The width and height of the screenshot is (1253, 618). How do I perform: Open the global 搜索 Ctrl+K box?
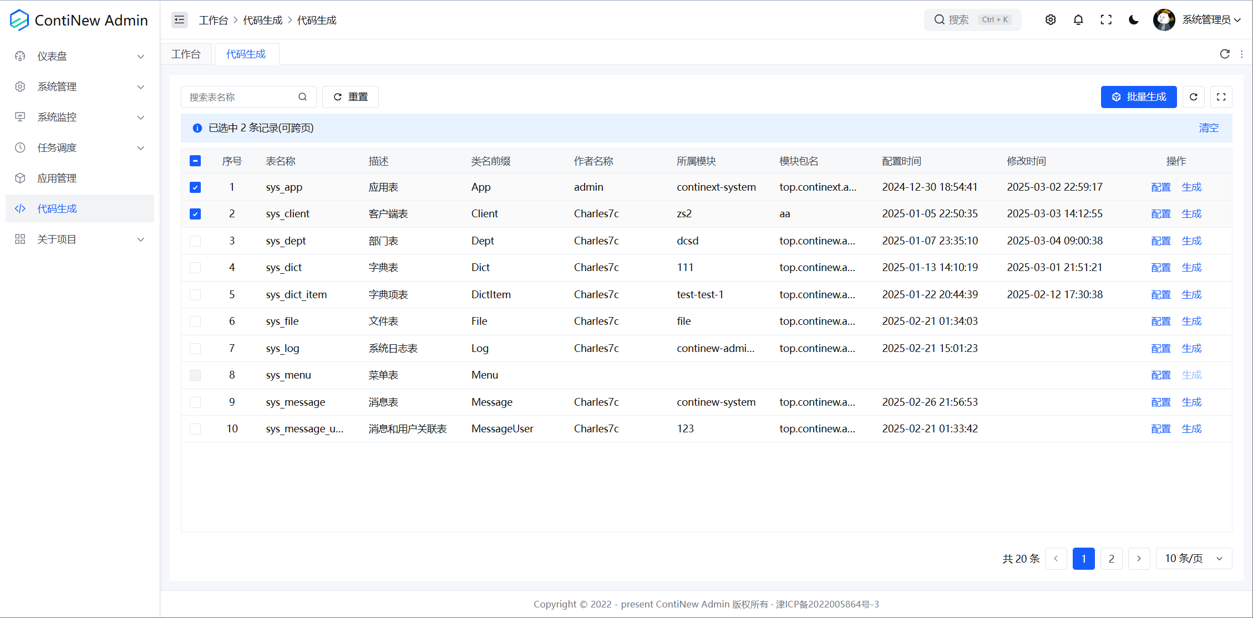click(972, 20)
